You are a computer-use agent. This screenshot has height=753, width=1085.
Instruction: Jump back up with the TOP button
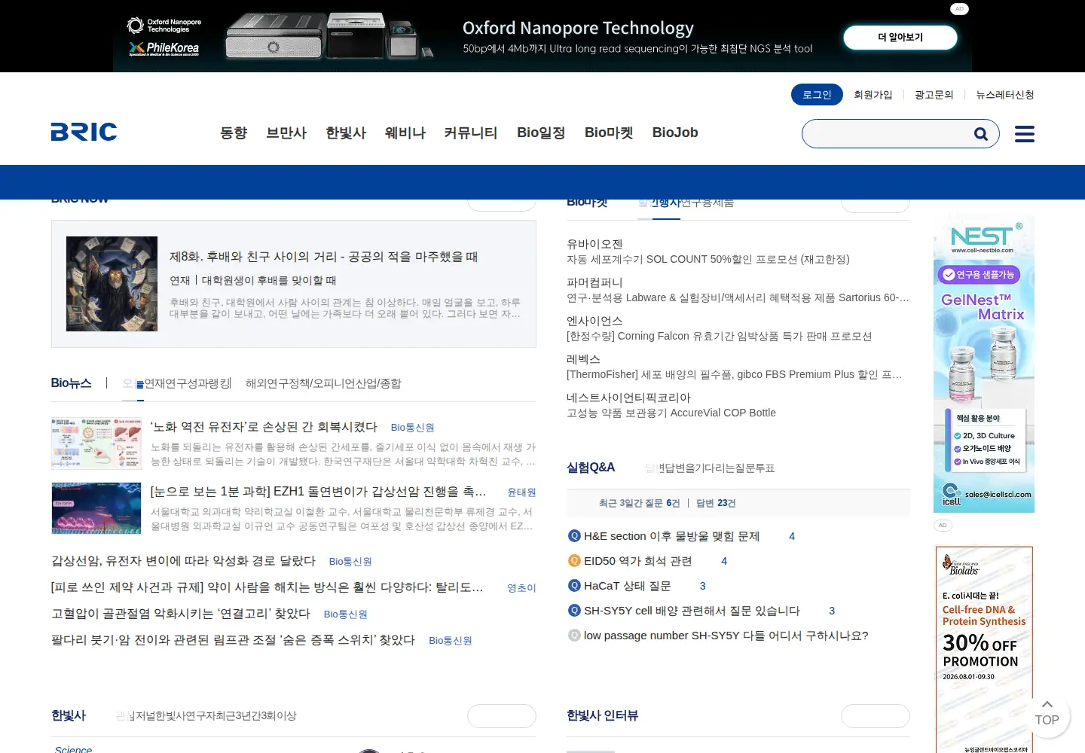pos(1047,713)
